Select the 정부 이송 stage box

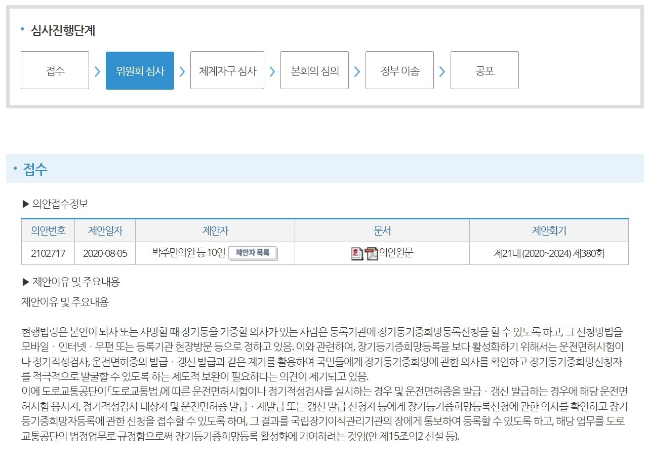point(399,70)
